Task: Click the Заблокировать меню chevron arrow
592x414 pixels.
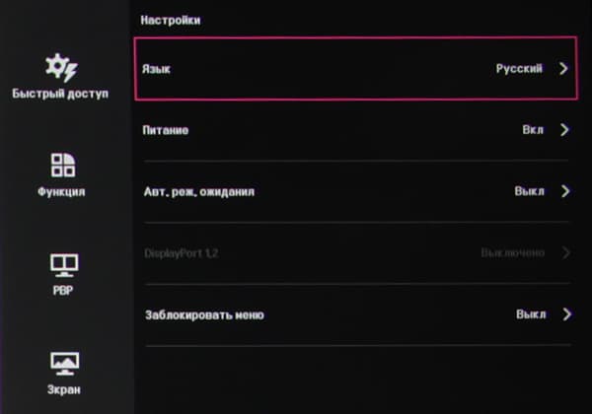Action: [565, 314]
